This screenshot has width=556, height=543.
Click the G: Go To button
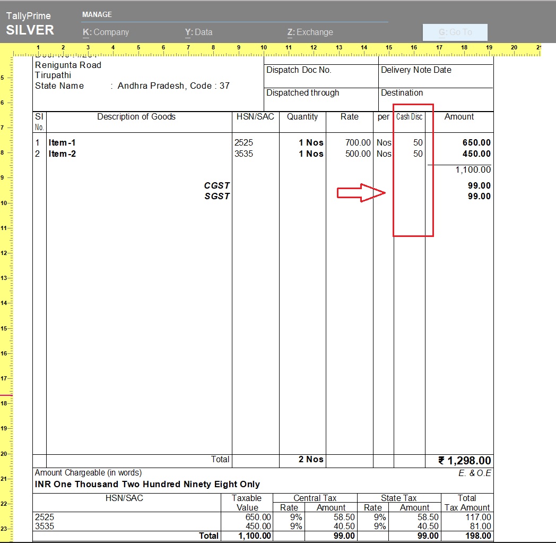pos(455,32)
